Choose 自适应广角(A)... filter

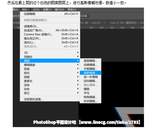point(50,30)
